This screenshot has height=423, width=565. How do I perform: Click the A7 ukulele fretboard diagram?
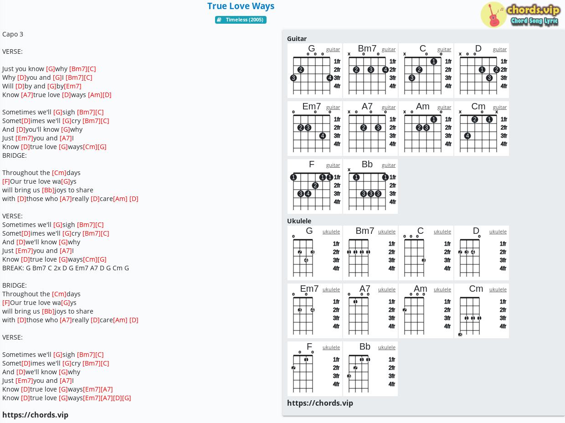(x=370, y=311)
